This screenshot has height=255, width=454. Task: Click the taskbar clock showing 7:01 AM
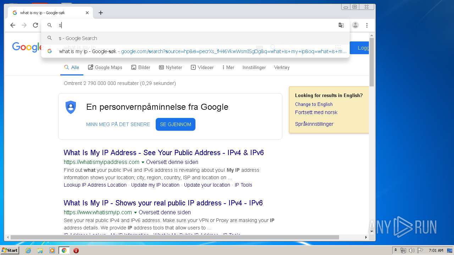pos(436,250)
